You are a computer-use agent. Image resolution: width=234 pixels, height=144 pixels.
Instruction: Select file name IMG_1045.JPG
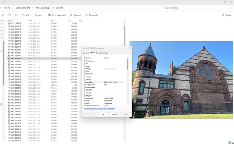[16, 103]
